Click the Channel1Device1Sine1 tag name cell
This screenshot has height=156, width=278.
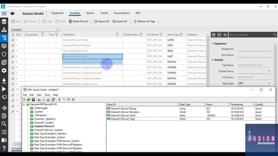92,51
